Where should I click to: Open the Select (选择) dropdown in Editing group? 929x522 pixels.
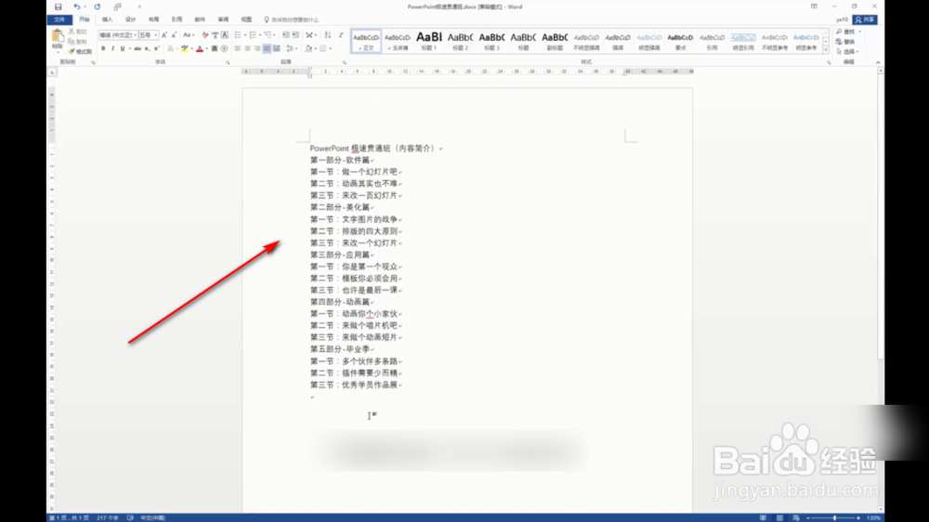coord(848,51)
